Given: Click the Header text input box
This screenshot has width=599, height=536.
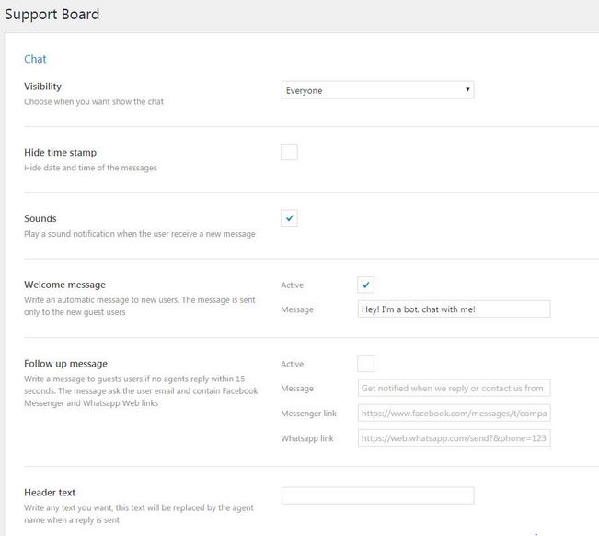Looking at the screenshot, I should coord(377,495).
